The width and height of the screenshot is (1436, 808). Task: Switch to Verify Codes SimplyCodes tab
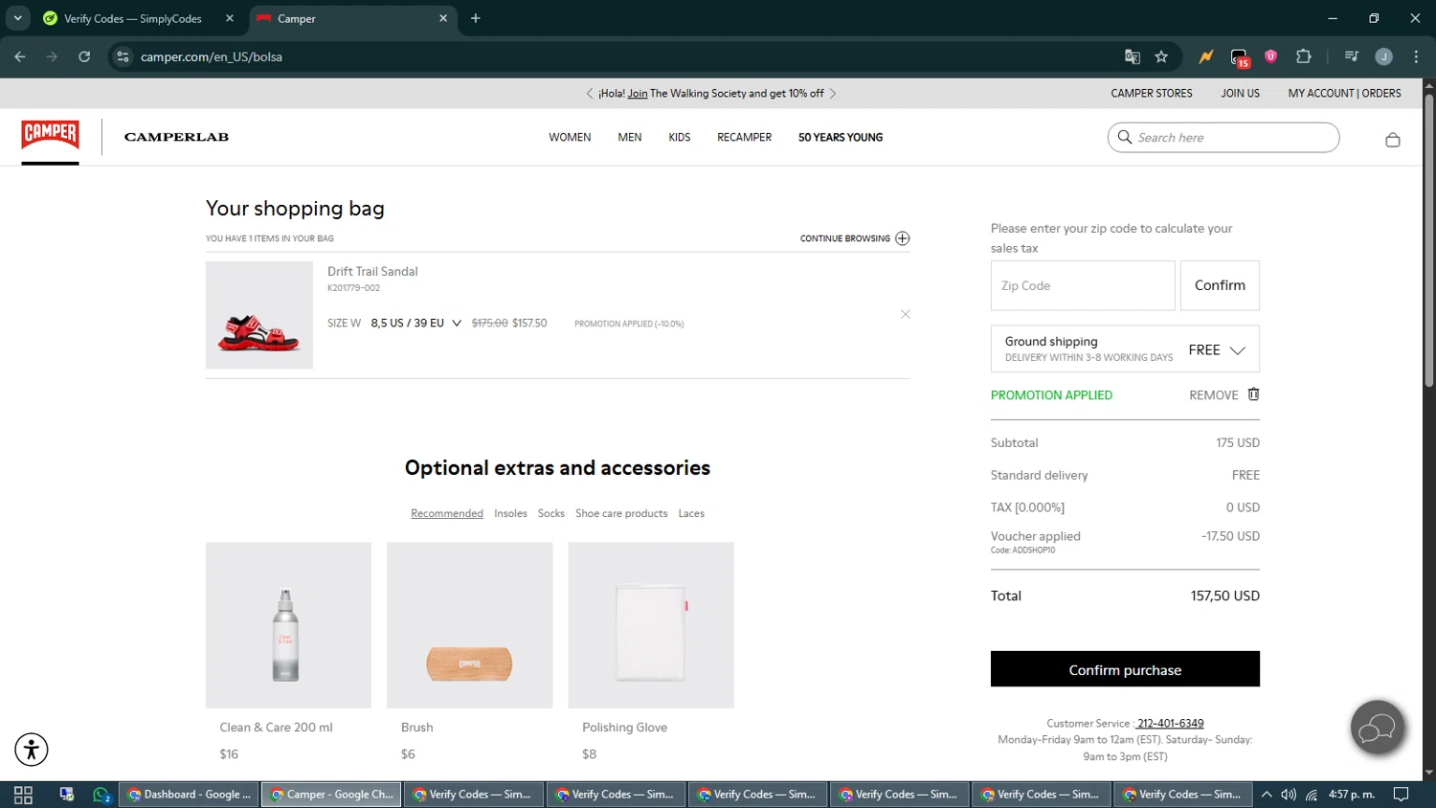point(132,18)
